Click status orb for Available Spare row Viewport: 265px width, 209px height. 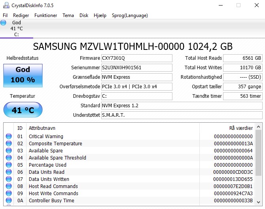pos(9,151)
